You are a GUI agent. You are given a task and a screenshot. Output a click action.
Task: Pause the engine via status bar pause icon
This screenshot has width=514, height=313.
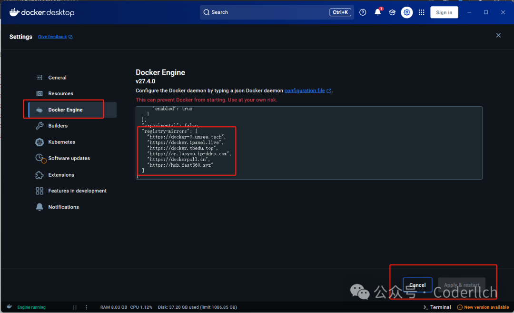pyautogui.click(x=74, y=307)
